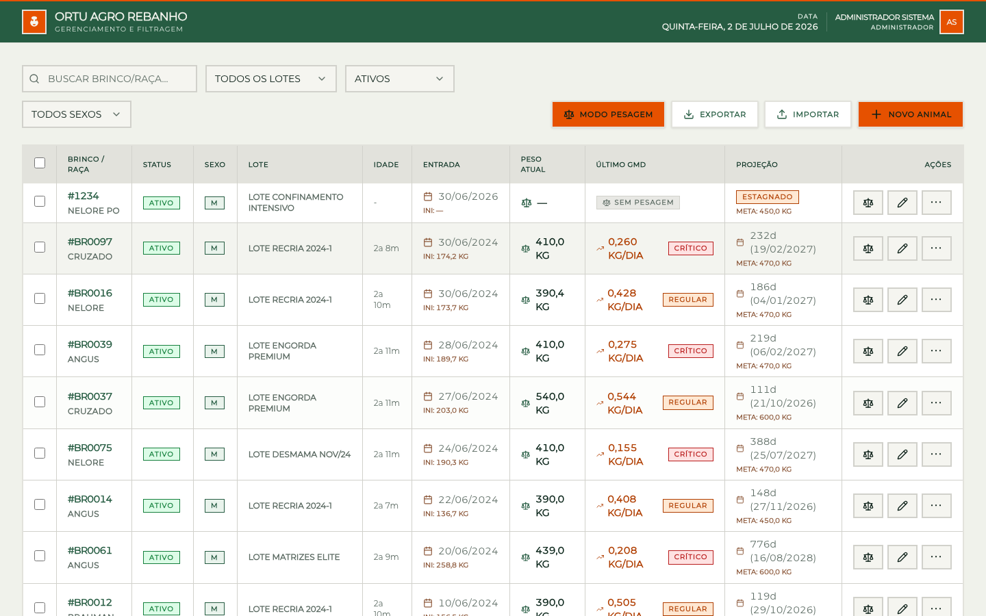
Task: Focus the Buscar Brinco/Raça search field
Action: coord(110,79)
